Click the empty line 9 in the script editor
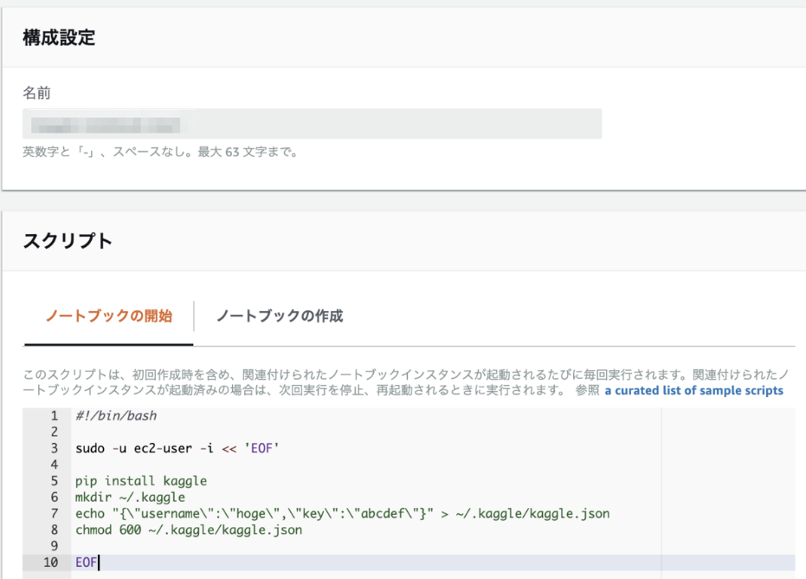806x579 pixels. (x=130, y=546)
